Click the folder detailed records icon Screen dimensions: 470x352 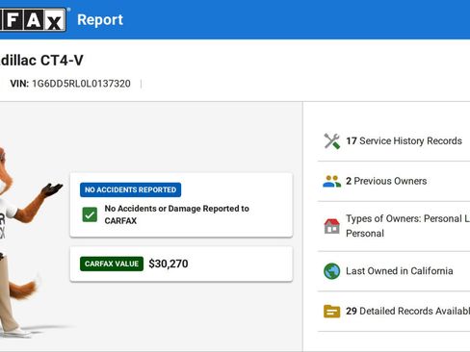click(x=331, y=311)
